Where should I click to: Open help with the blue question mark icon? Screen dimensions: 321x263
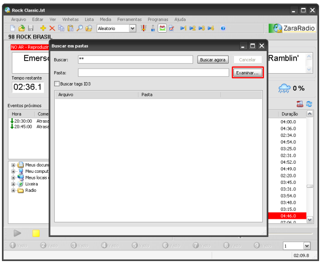click(223, 28)
